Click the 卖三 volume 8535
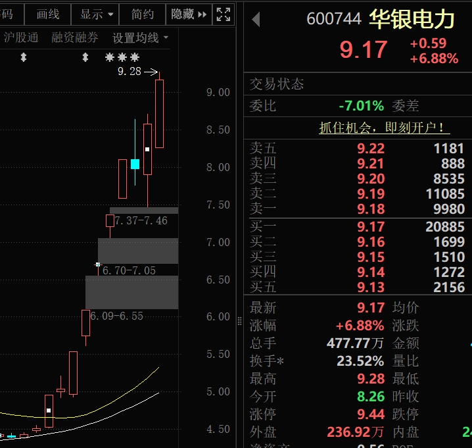472x448 pixels. pos(449,179)
